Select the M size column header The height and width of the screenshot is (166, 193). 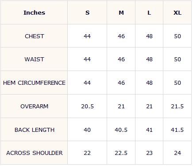click(121, 13)
